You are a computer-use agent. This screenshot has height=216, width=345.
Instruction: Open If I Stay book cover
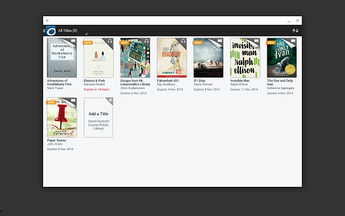(x=209, y=58)
